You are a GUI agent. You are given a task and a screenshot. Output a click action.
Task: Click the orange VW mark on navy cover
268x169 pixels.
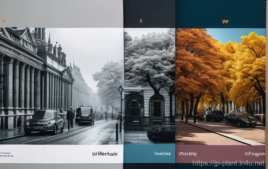225,21
